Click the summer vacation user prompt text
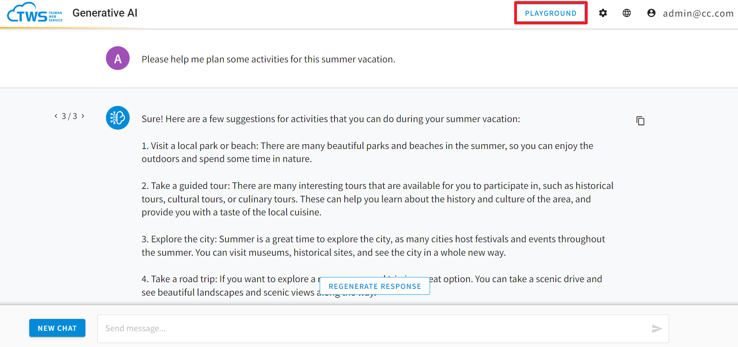The image size is (738, 347). (x=268, y=59)
